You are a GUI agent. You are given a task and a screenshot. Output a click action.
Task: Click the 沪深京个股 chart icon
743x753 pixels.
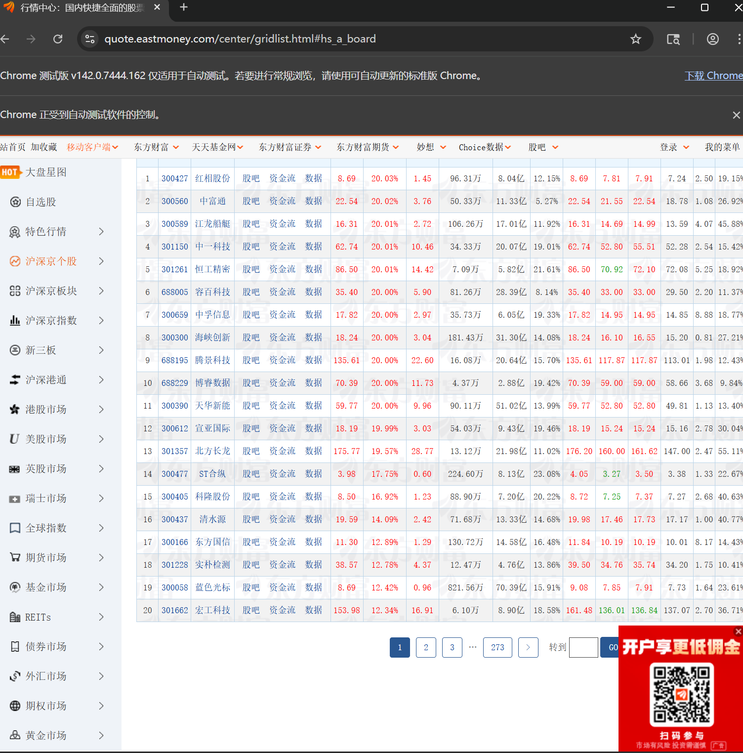[x=15, y=261]
